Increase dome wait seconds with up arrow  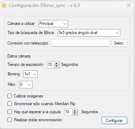point(75,111)
